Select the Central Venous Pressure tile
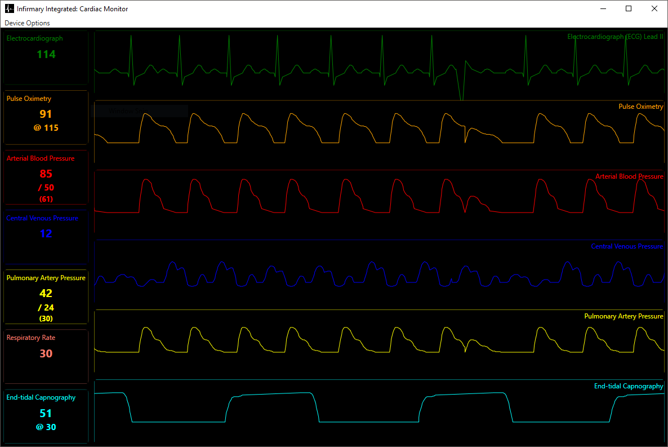This screenshot has height=447, width=668. point(46,237)
